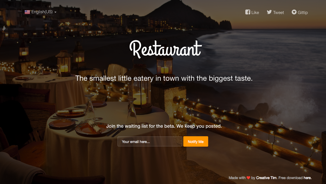Click the Twitter bird icon
The height and width of the screenshot is (184, 326).
click(269, 12)
